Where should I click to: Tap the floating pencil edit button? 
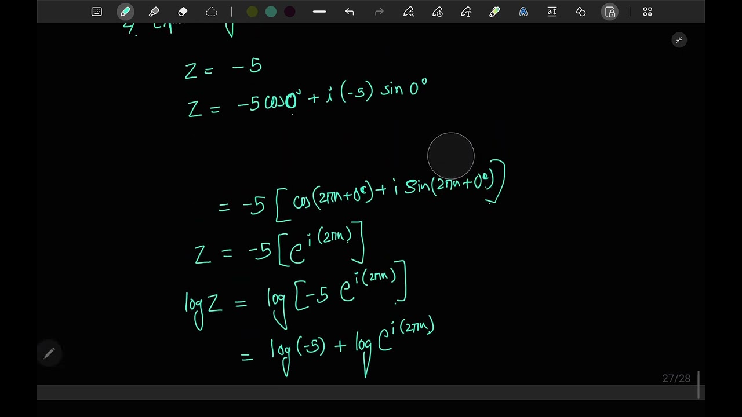pyautogui.click(x=49, y=353)
